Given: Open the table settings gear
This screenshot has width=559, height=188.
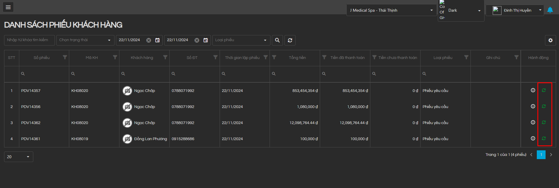Looking at the screenshot, I should [550, 40].
